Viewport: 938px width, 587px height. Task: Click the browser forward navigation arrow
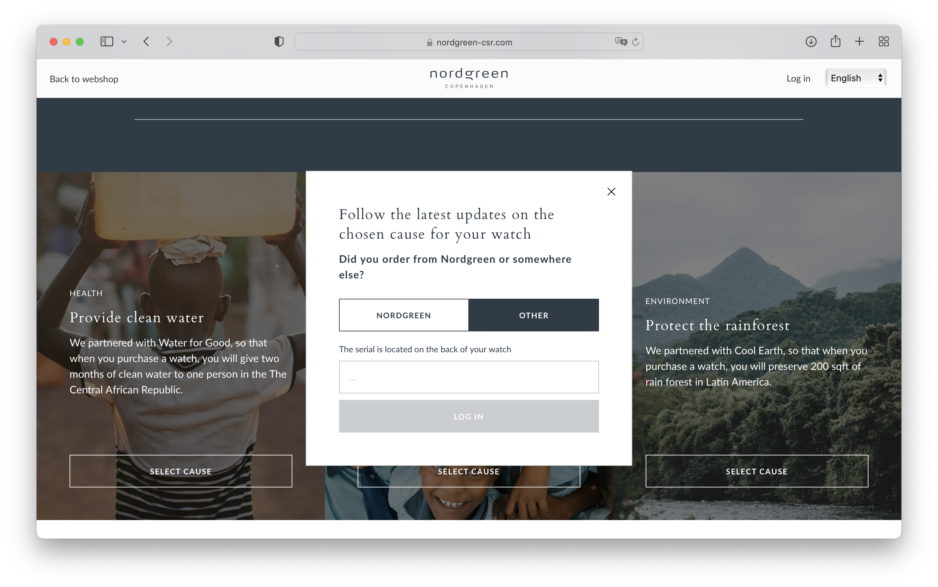click(x=170, y=42)
